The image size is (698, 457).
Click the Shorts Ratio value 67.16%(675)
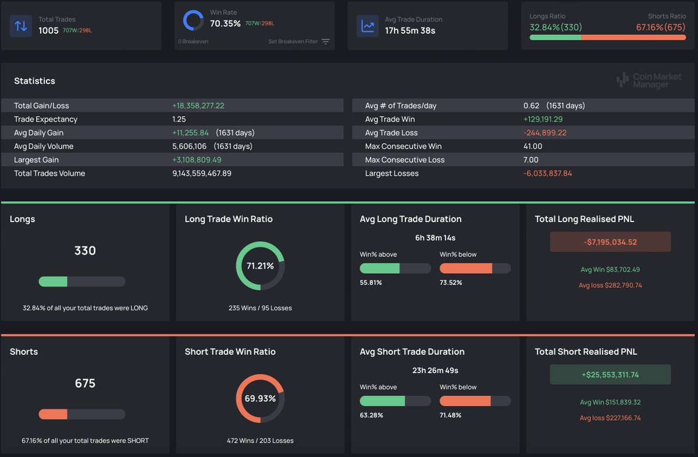tap(661, 27)
